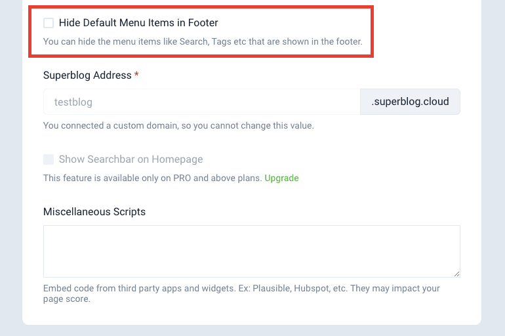Click the footer menu items description text
This screenshot has width=505, height=336.
tap(202, 42)
